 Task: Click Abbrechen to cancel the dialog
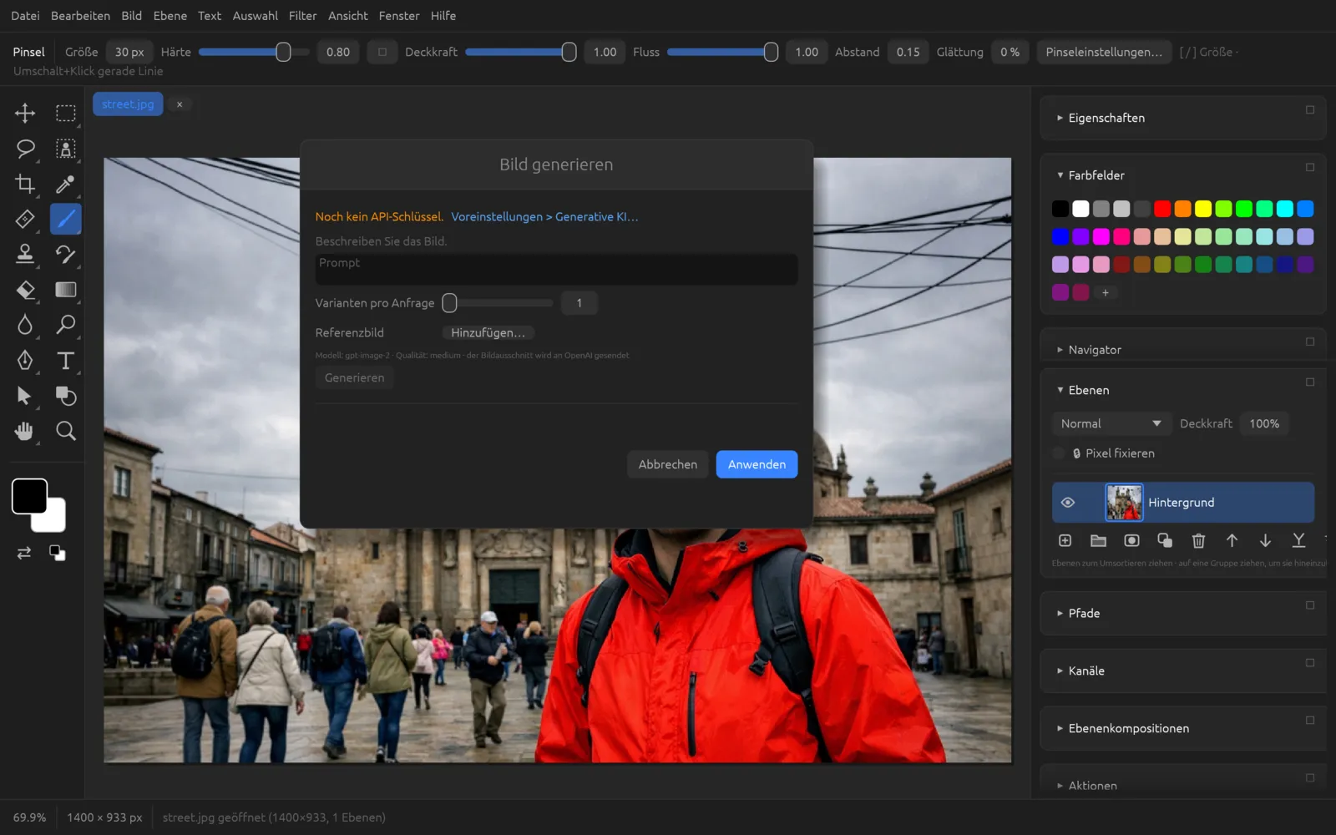[668, 464]
